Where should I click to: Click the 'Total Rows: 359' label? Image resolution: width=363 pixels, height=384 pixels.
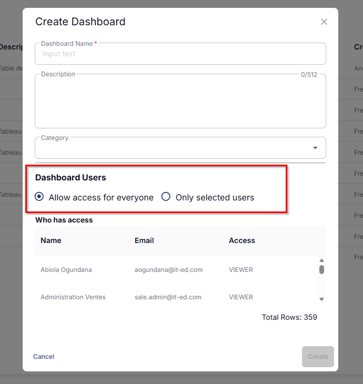(x=289, y=317)
